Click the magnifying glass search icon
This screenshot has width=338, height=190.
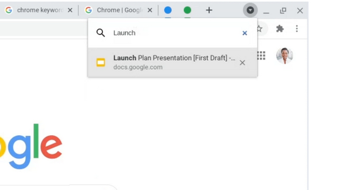point(101,33)
